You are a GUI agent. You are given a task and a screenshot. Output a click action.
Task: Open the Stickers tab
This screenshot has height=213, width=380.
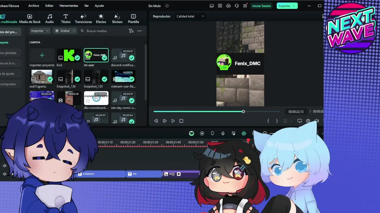click(x=117, y=19)
